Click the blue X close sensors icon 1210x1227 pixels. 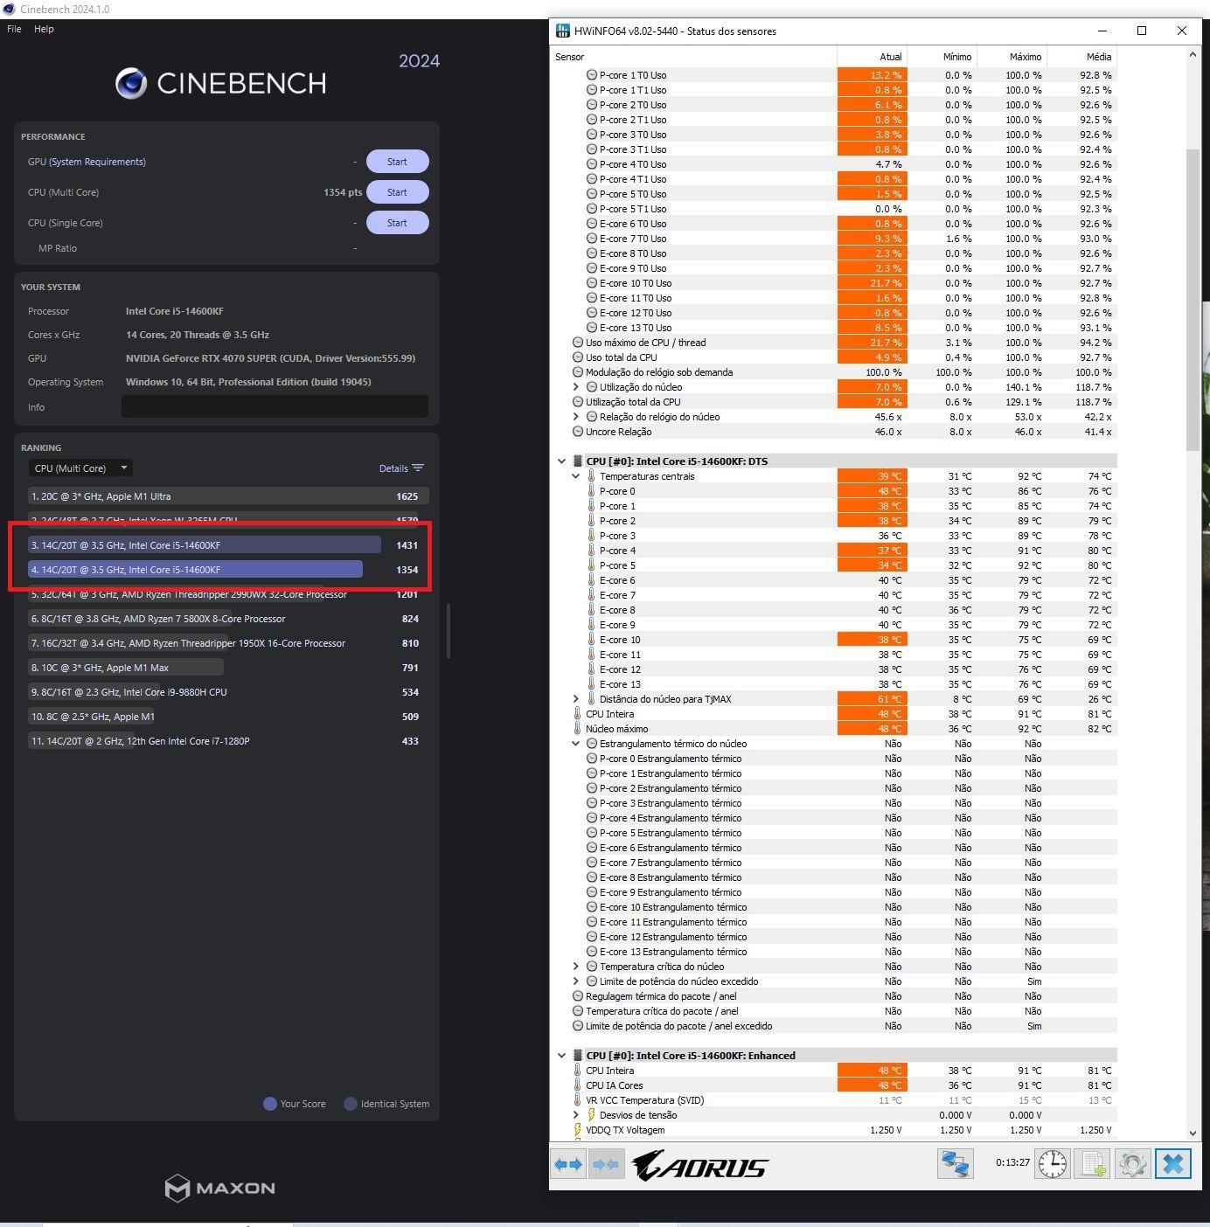click(x=1173, y=1164)
